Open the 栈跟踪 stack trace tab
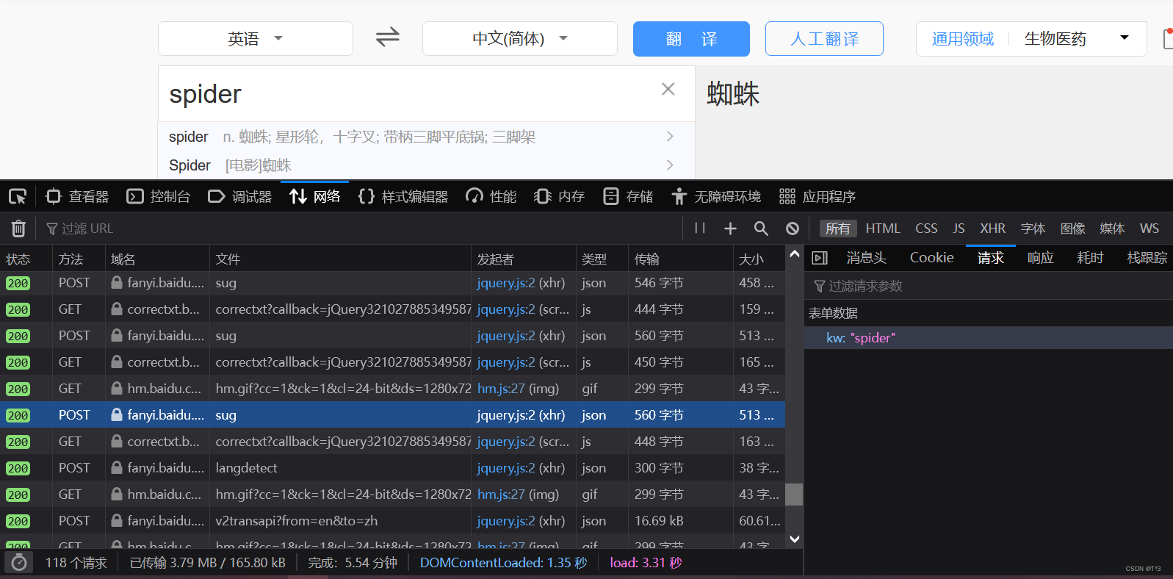Image resolution: width=1173 pixels, height=579 pixels. coord(1147,258)
